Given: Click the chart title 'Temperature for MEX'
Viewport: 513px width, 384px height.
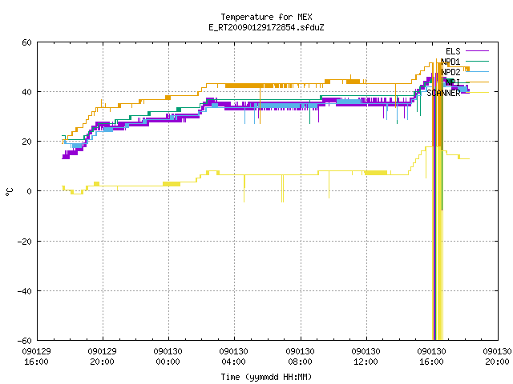Looking at the screenshot, I should pyautogui.click(x=266, y=17).
